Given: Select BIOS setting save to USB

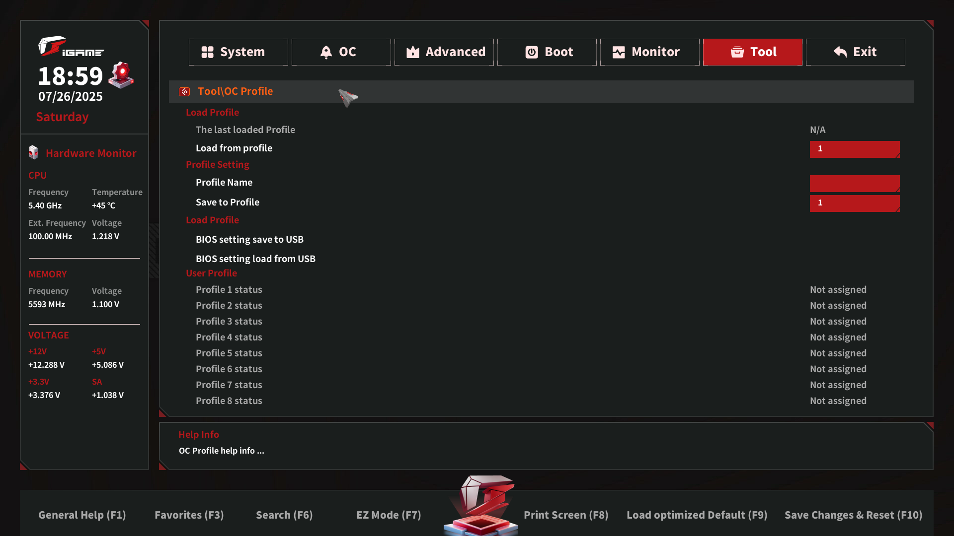Looking at the screenshot, I should point(249,239).
